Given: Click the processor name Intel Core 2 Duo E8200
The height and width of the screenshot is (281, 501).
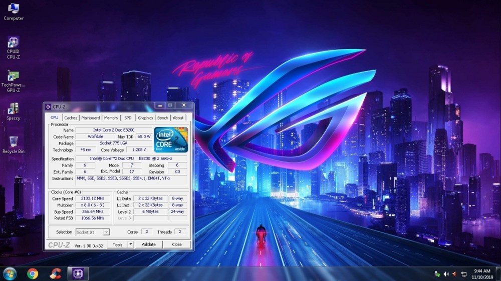Looking at the screenshot, I should pyautogui.click(x=114, y=130).
